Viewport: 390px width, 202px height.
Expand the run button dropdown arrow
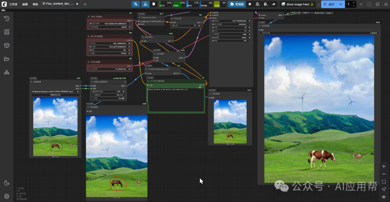tap(341, 4)
